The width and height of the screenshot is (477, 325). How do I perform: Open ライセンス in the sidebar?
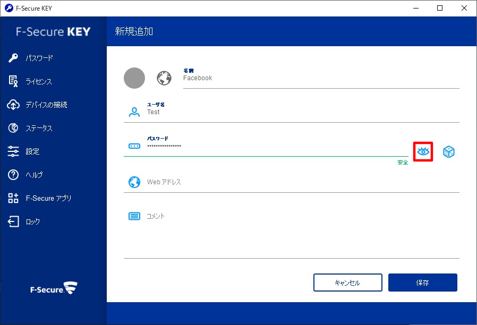point(39,81)
